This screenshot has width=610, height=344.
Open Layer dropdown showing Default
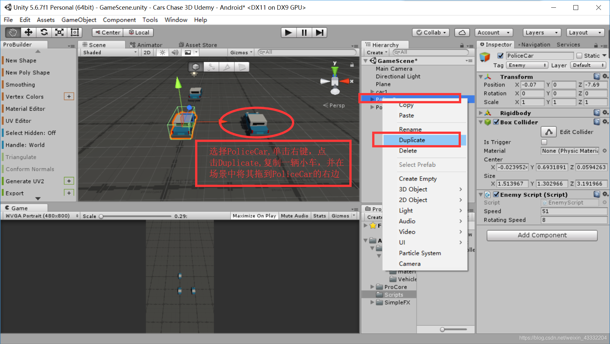(588, 65)
